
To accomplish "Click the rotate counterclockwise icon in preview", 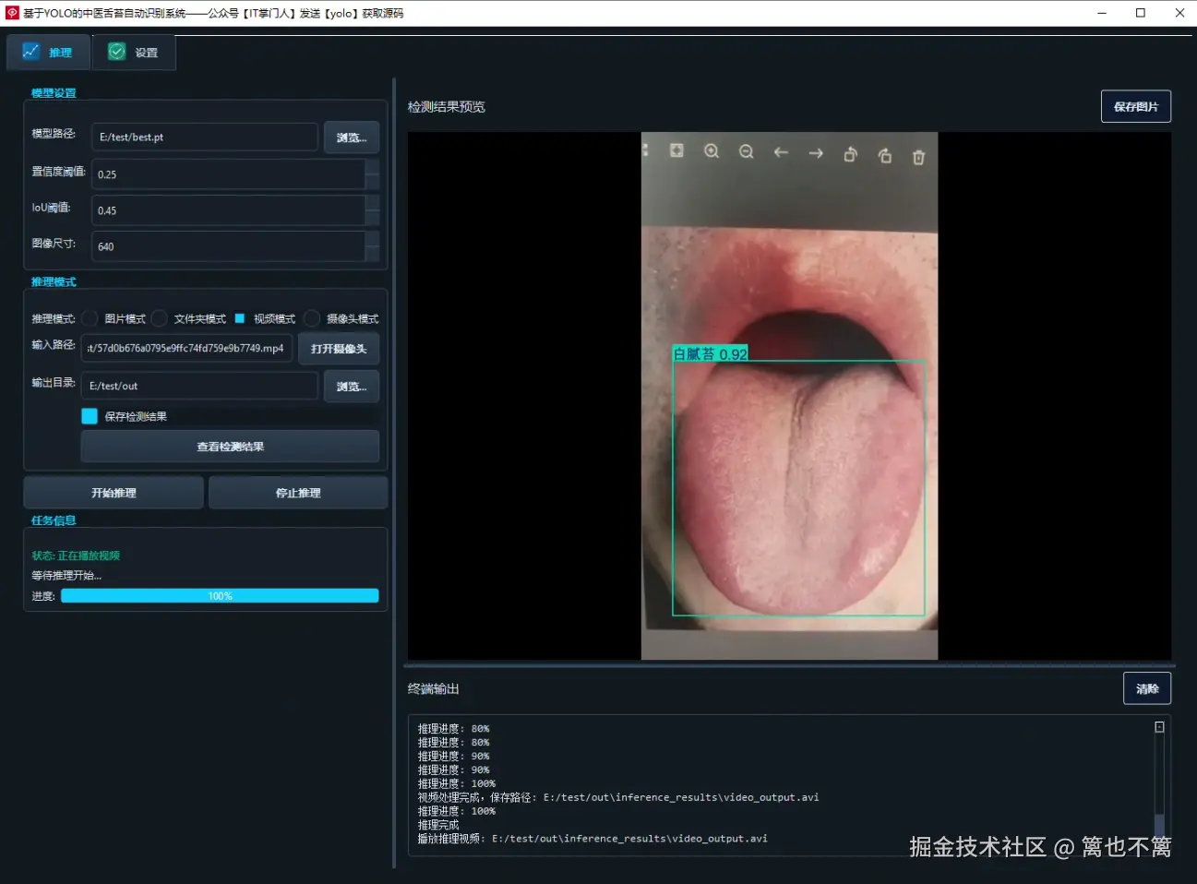I will pos(850,155).
